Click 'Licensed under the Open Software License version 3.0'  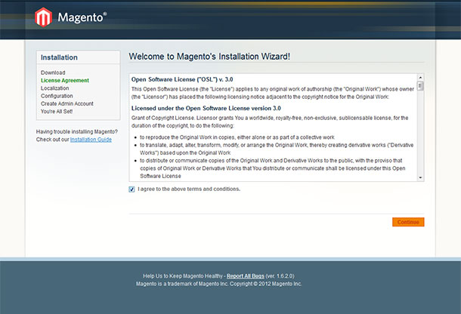206,108
